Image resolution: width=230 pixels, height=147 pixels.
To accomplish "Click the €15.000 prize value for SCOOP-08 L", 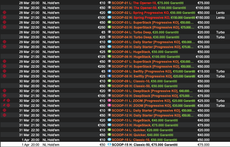I will pyautogui.click(x=203, y=71).
